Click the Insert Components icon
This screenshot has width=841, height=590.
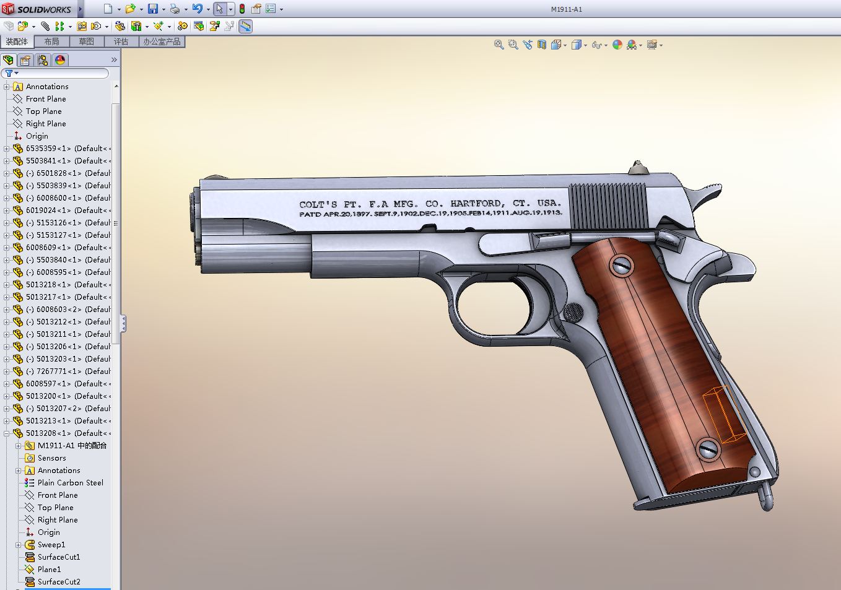tap(23, 26)
